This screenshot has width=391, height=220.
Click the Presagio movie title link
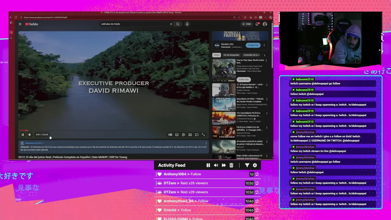(249, 129)
